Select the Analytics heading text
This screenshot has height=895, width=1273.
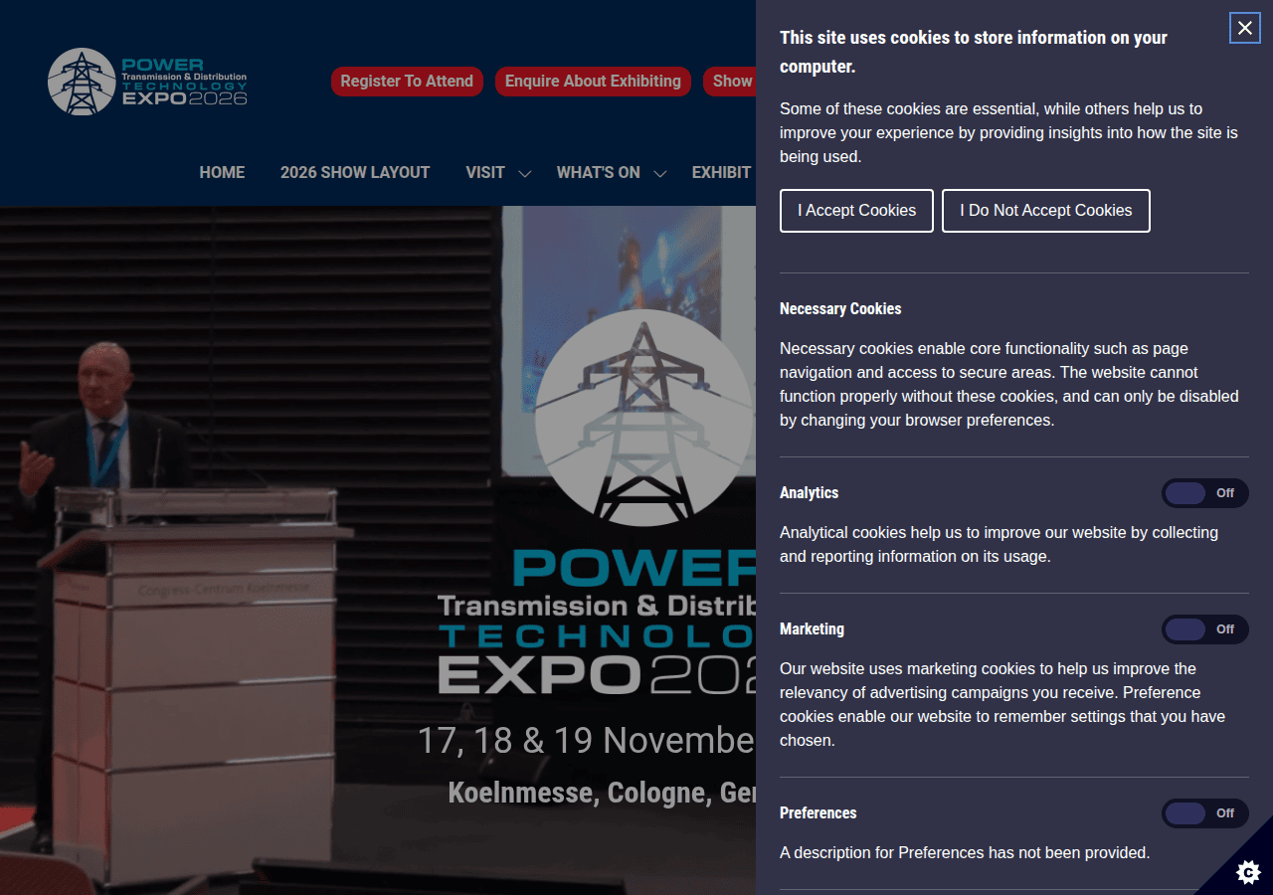pyautogui.click(x=809, y=493)
